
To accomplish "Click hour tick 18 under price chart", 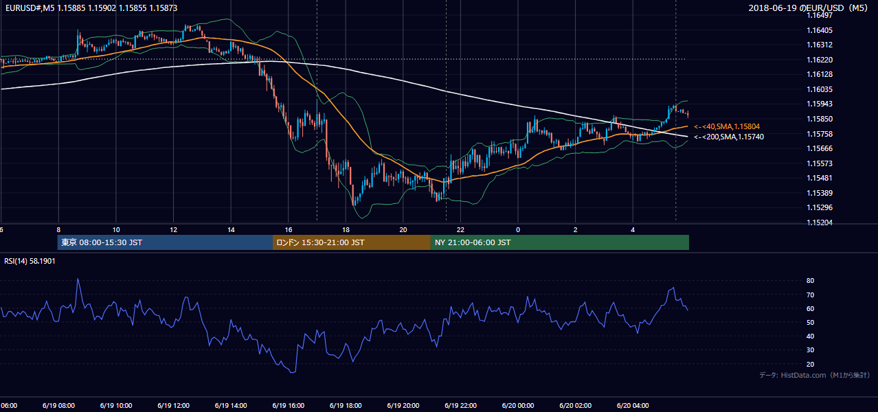I will [346, 229].
